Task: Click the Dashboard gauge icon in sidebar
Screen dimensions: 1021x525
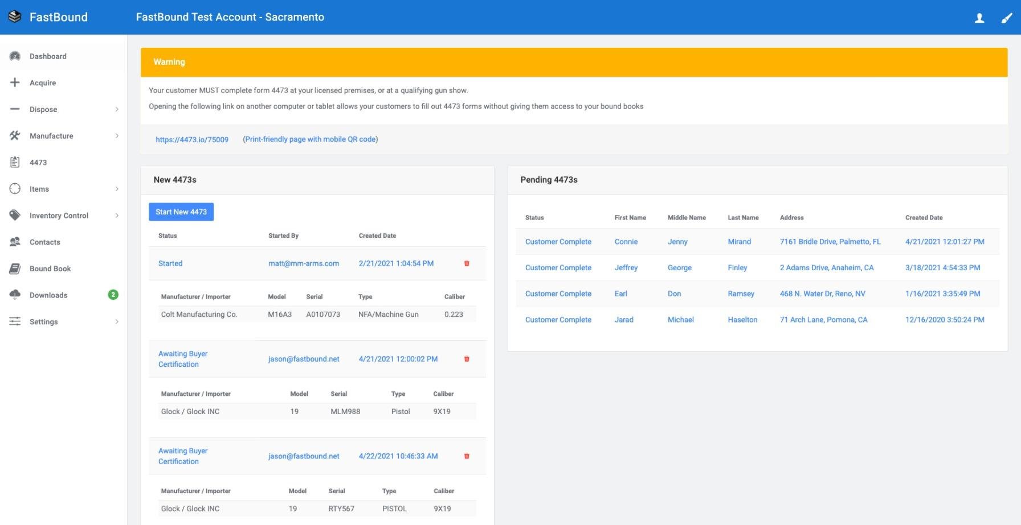Action: (15, 56)
